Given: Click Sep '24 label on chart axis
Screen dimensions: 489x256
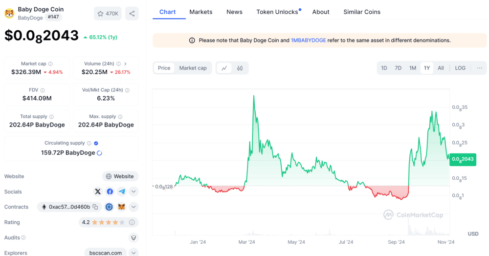Looking at the screenshot, I should (x=396, y=242).
